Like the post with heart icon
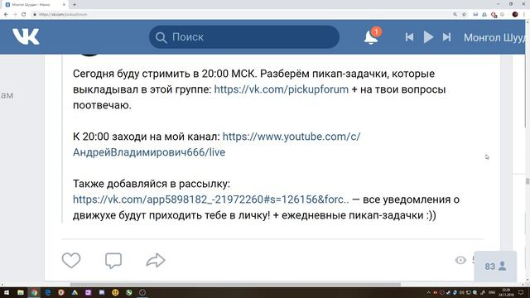 click(x=71, y=260)
